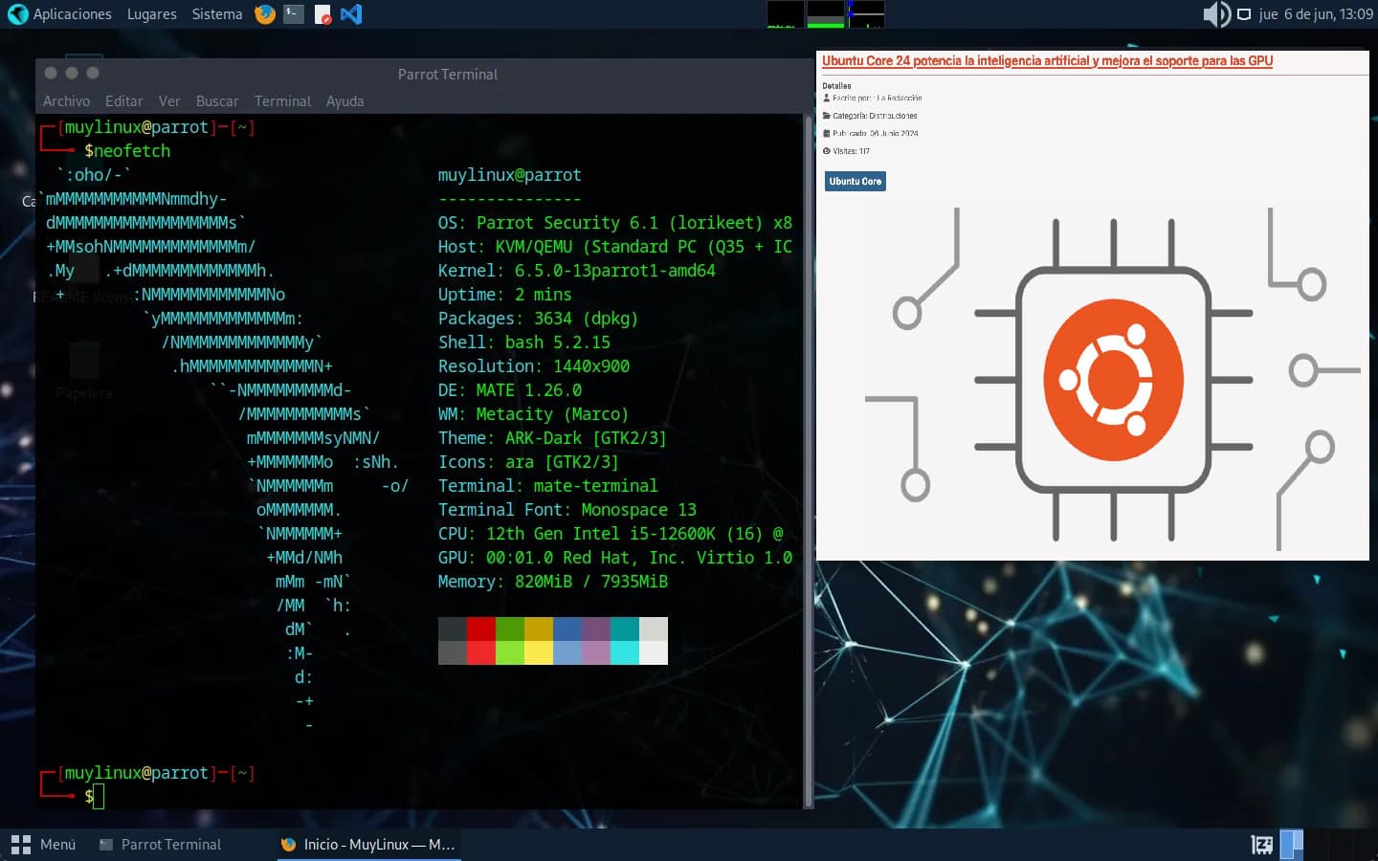Click the 'Kernel: 6.5.0-13parrot1-amd64' line
The image size is (1378, 861).
pos(577,271)
